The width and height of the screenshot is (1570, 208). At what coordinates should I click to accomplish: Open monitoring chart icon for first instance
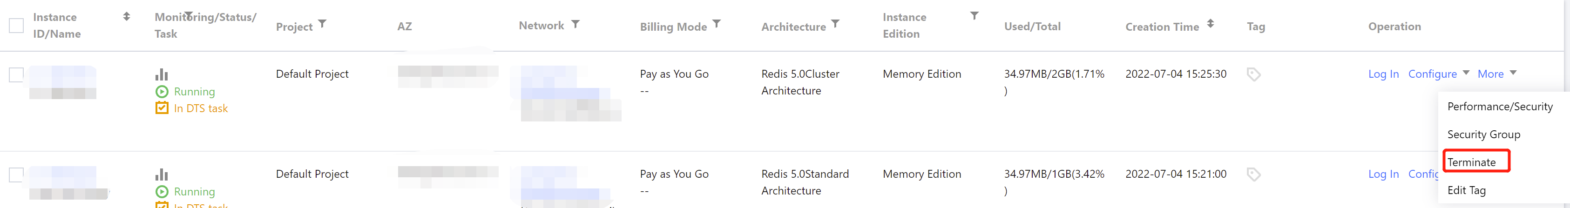tap(162, 74)
